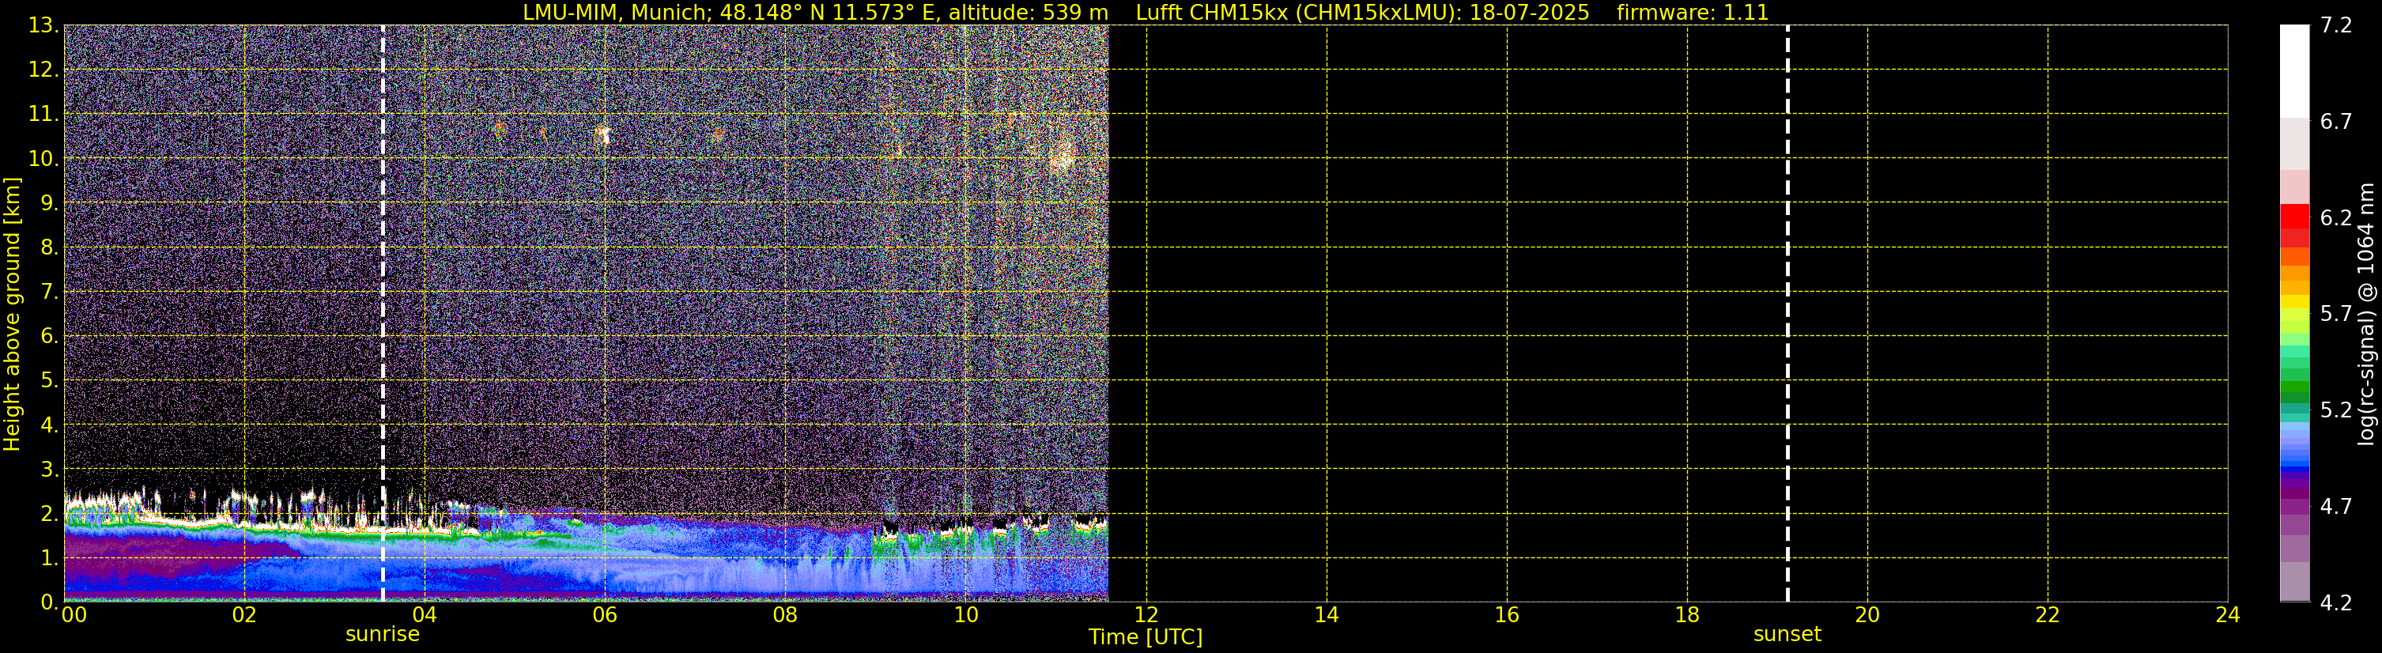Click the time axis tick label '20'
Image resolution: width=2382 pixels, height=653 pixels.
(1867, 615)
